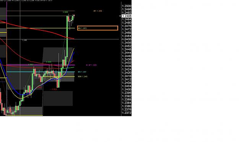Click the magenta 1.2429 level label
The image size is (239, 142).
tap(91, 65)
